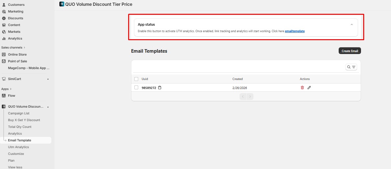Follow the emailtemplate link

click(295, 31)
